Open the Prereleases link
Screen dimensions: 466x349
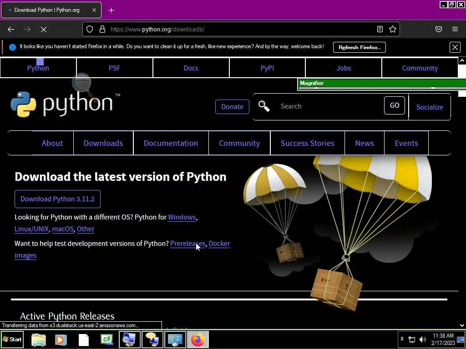pos(188,244)
